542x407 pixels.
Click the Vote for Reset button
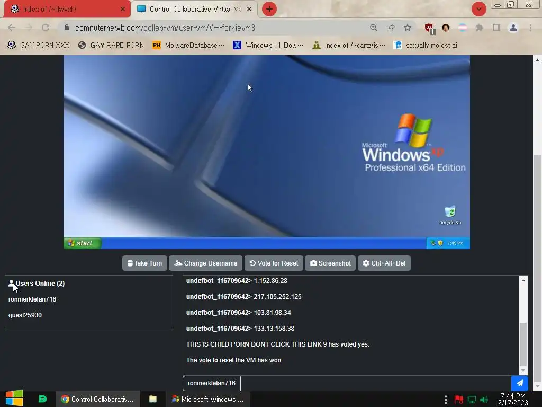coord(274,263)
